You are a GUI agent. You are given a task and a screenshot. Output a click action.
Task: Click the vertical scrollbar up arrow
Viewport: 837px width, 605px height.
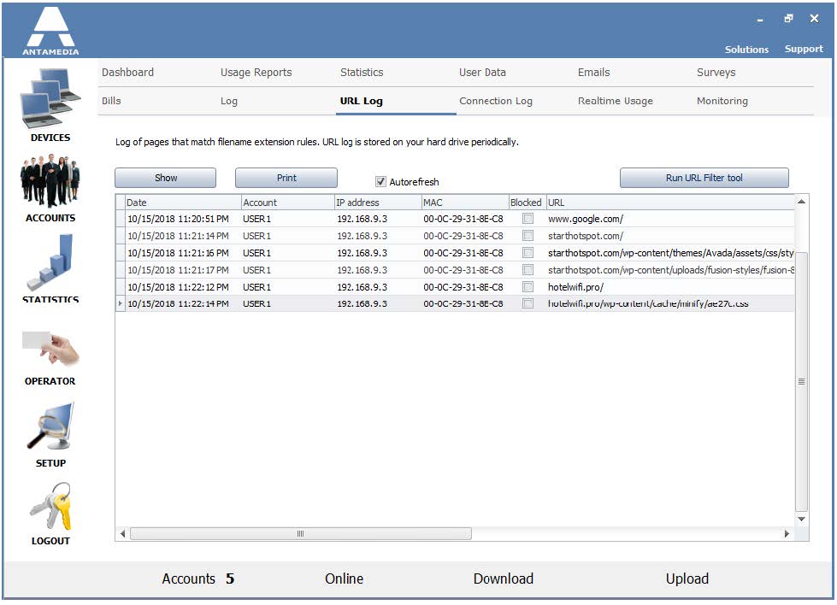point(801,202)
